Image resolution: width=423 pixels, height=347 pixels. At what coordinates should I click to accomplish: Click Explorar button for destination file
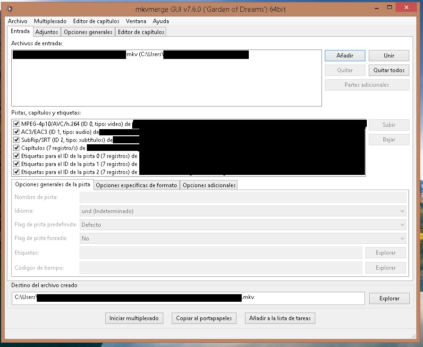click(x=389, y=298)
